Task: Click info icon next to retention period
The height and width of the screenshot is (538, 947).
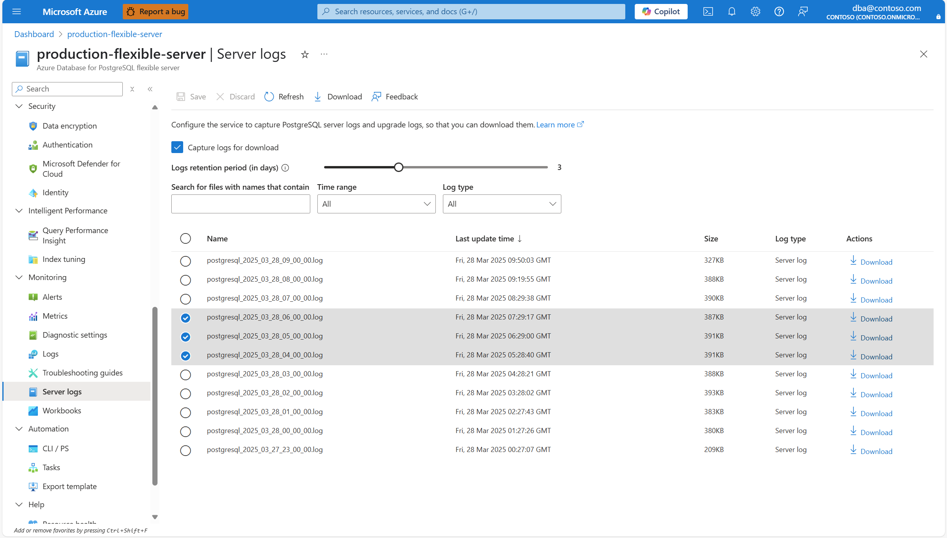Action: pos(285,168)
